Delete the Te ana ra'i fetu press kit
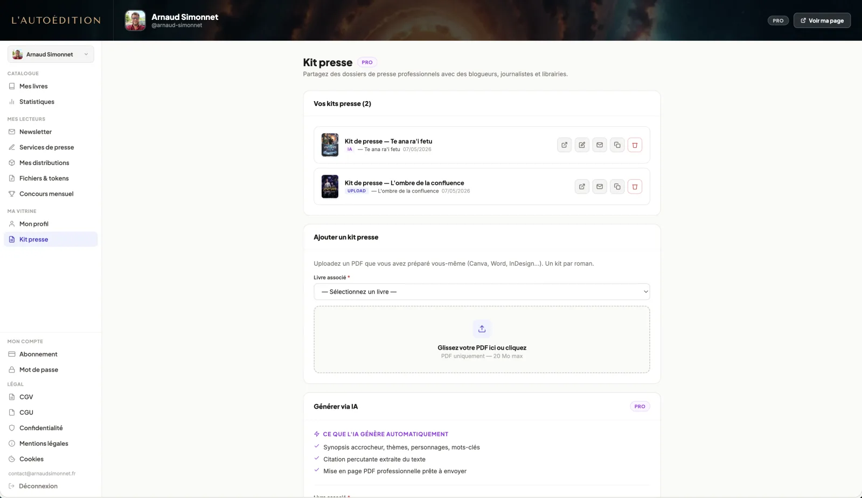The image size is (862, 498). [635, 145]
